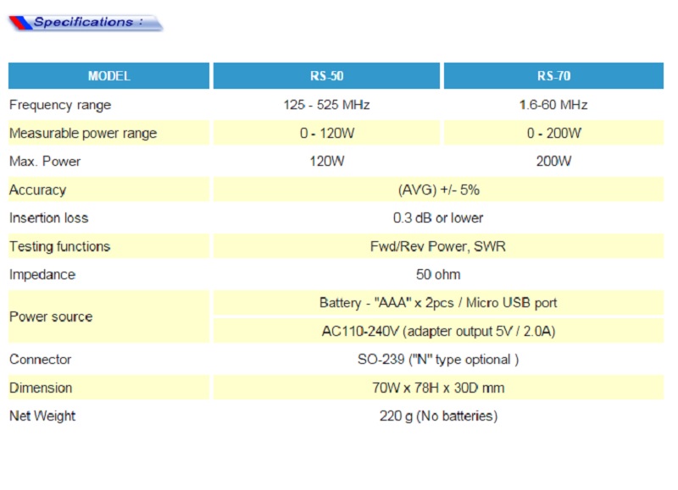Click the 220 g (No batteries) weight value

coord(438,416)
